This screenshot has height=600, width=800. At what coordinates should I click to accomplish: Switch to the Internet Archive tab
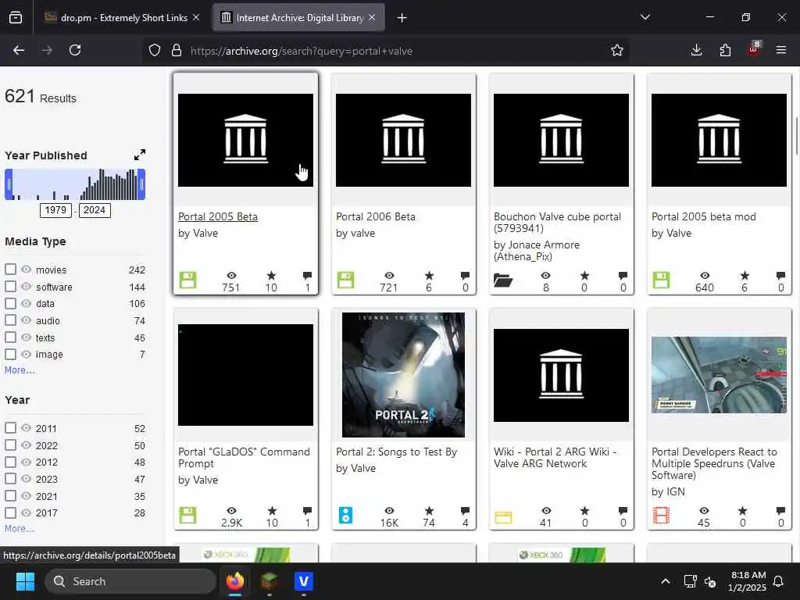click(299, 18)
